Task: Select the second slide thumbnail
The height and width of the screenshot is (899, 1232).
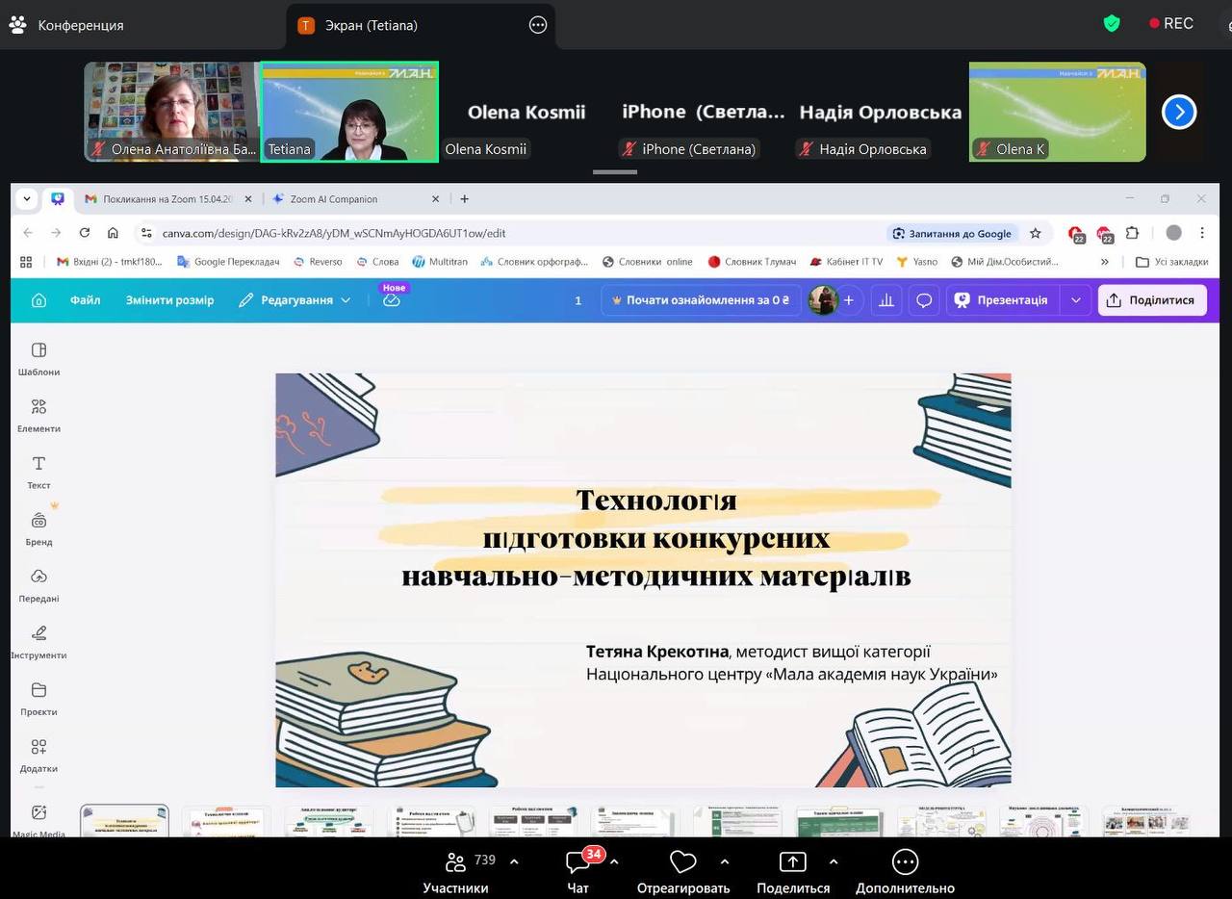Action: (x=226, y=821)
